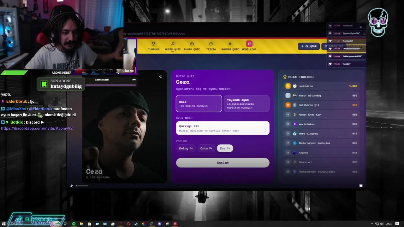Open Spotify from the taskbar
Viewport: 404px width, 227px height.
tap(74, 224)
